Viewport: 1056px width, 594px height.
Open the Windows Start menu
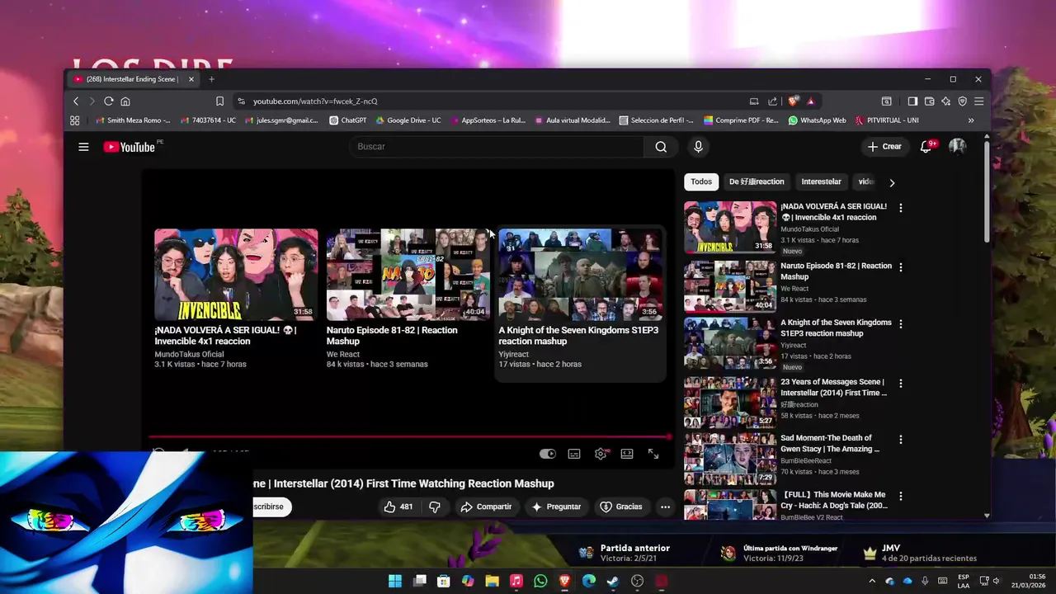click(x=395, y=581)
